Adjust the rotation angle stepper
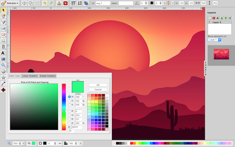 click(x=146, y=3)
